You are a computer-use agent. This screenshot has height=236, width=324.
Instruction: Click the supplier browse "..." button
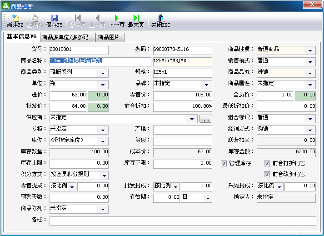[x=205, y=119]
